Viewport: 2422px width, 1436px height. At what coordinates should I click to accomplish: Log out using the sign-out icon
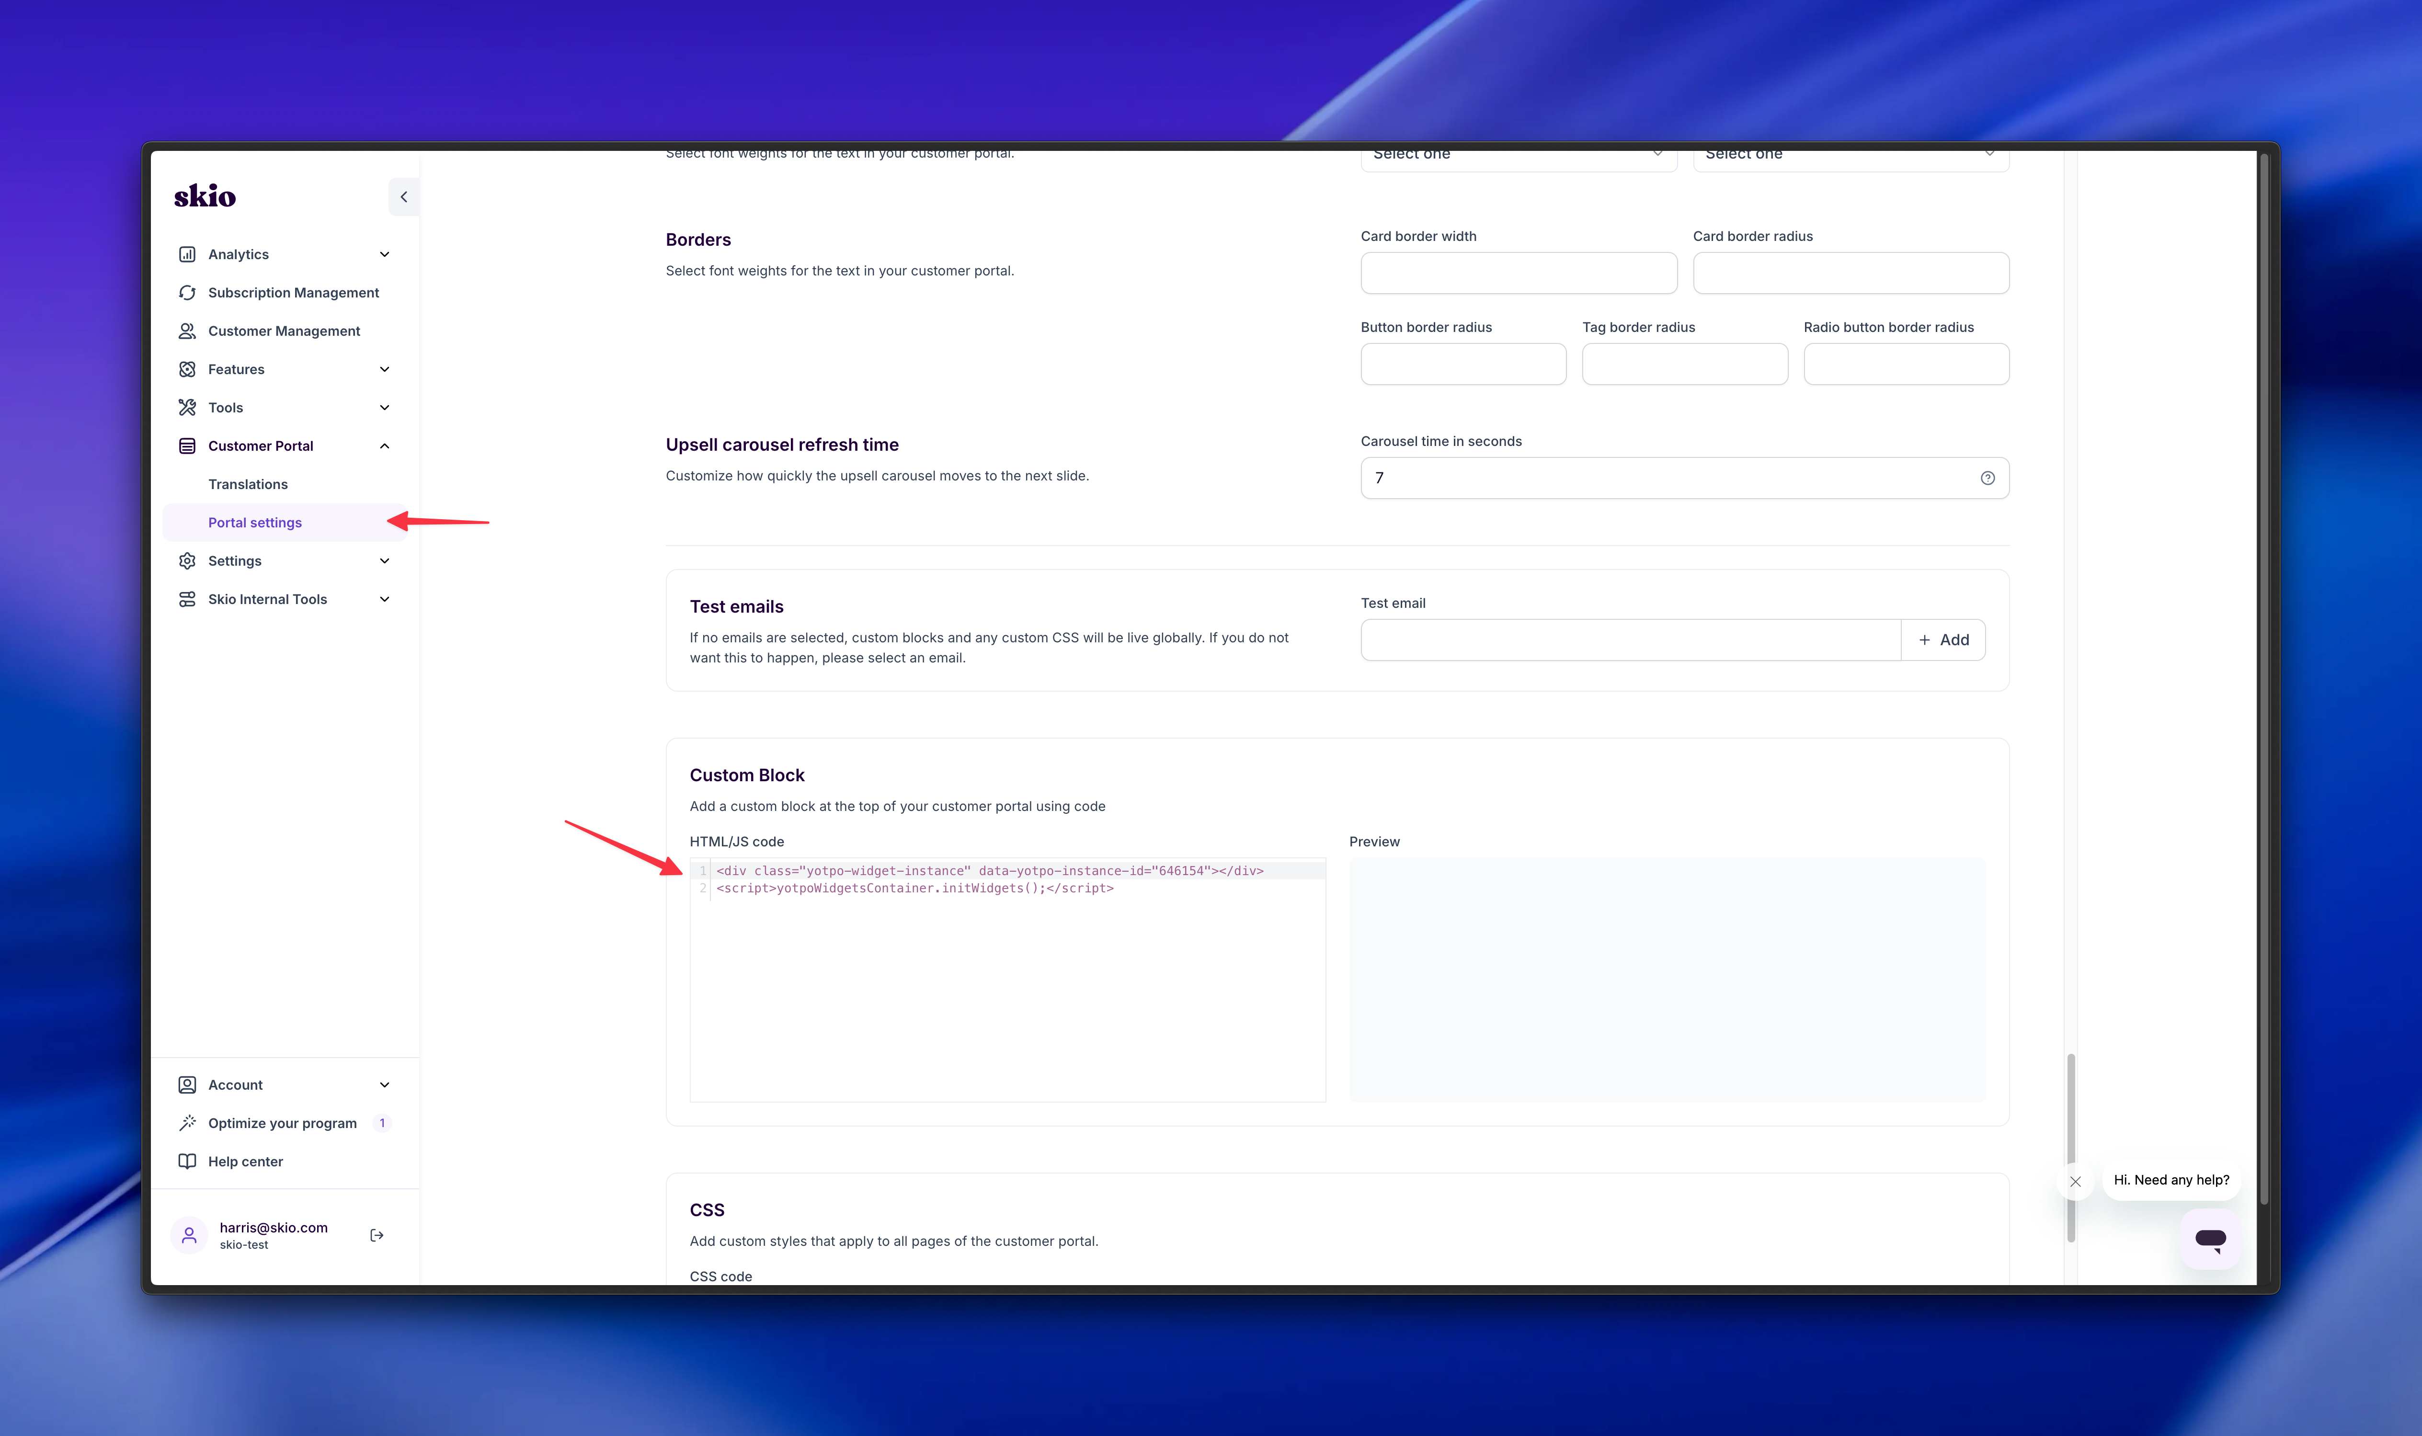[x=377, y=1235]
